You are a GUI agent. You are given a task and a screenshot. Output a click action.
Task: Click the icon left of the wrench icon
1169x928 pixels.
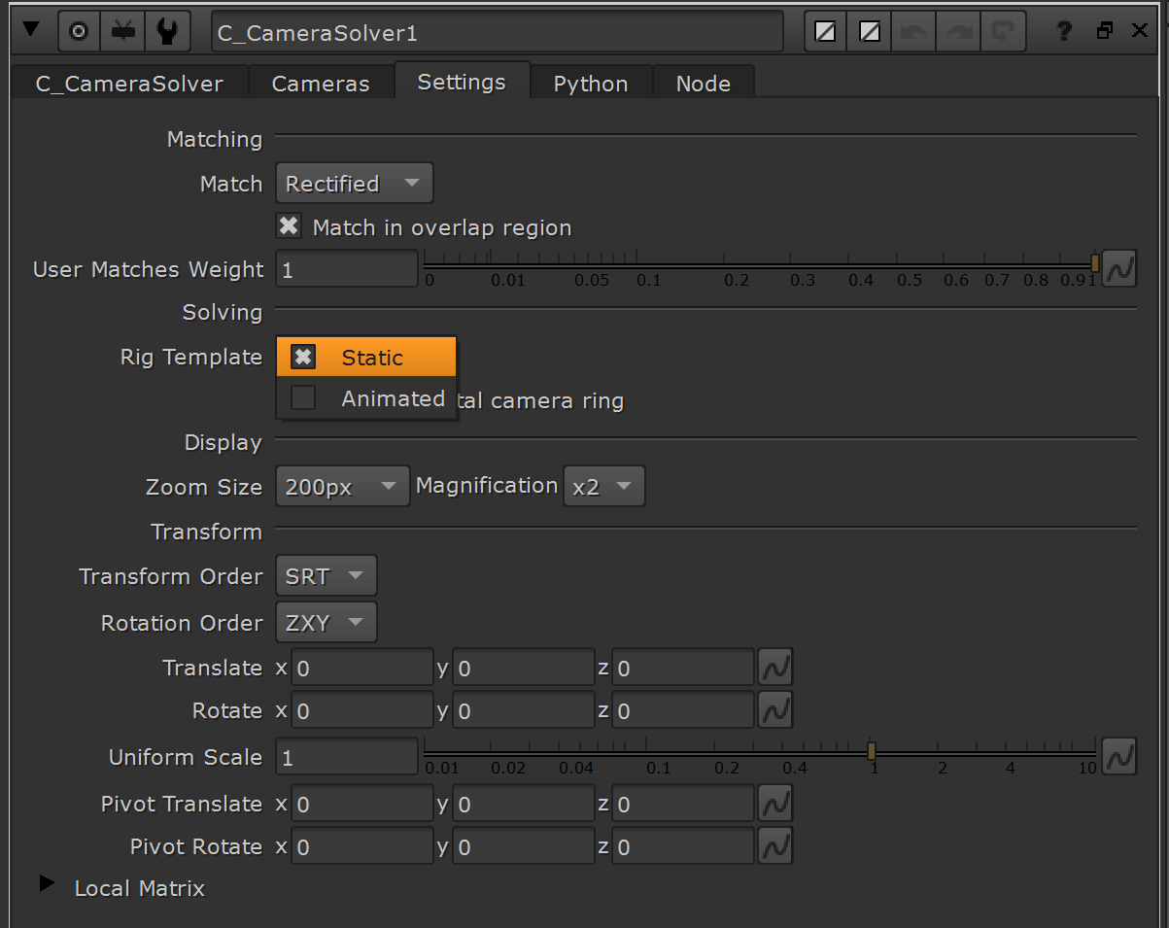tap(122, 32)
